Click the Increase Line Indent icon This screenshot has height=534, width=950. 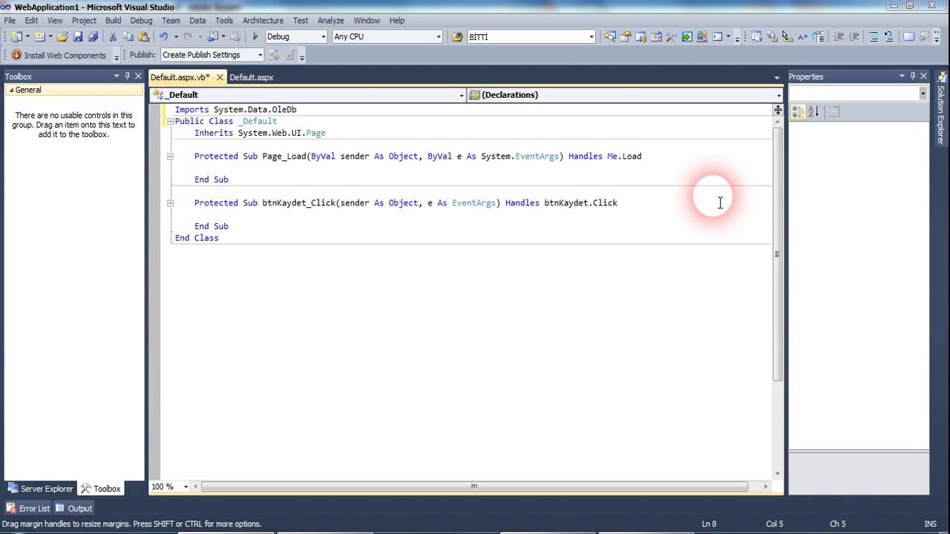coord(854,36)
